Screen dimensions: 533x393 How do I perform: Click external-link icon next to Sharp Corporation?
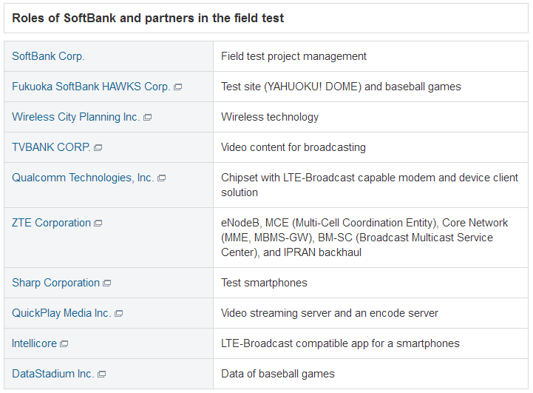tap(107, 283)
